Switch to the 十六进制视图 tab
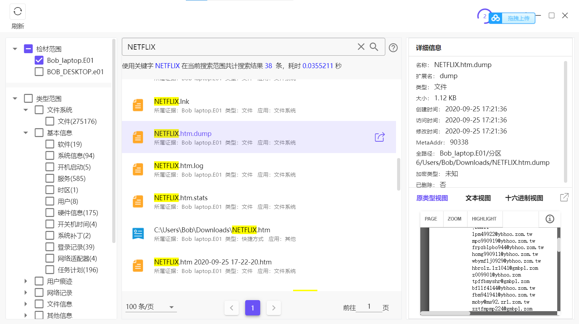579x324 pixels. point(524,198)
